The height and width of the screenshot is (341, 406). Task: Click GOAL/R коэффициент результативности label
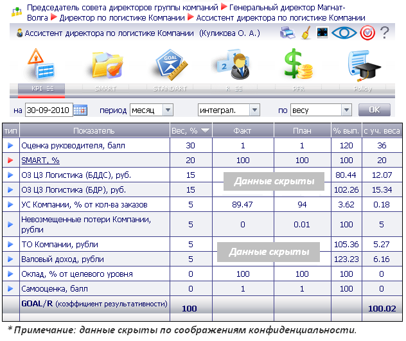(x=94, y=304)
